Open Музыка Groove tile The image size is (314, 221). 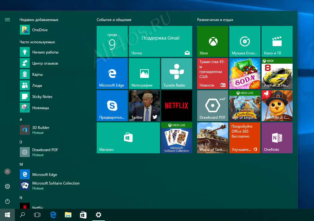[x=245, y=41]
